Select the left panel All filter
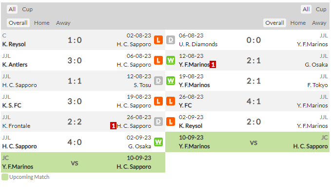Image resolution: width=331 pixels, height=192 pixels. (x=12, y=9)
